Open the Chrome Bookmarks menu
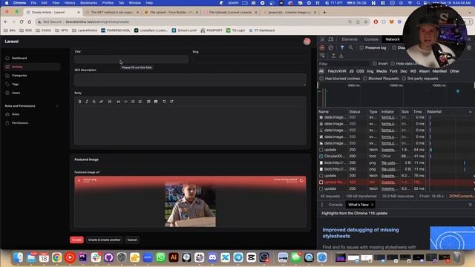 pos(88,3)
